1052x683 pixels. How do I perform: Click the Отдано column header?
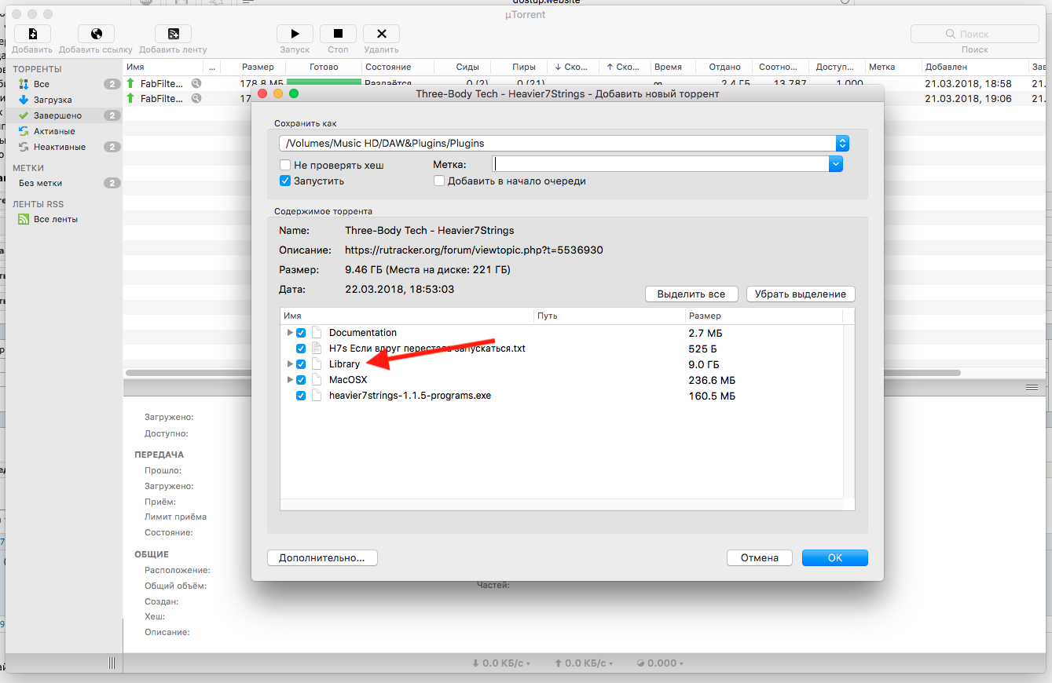pyautogui.click(x=724, y=68)
